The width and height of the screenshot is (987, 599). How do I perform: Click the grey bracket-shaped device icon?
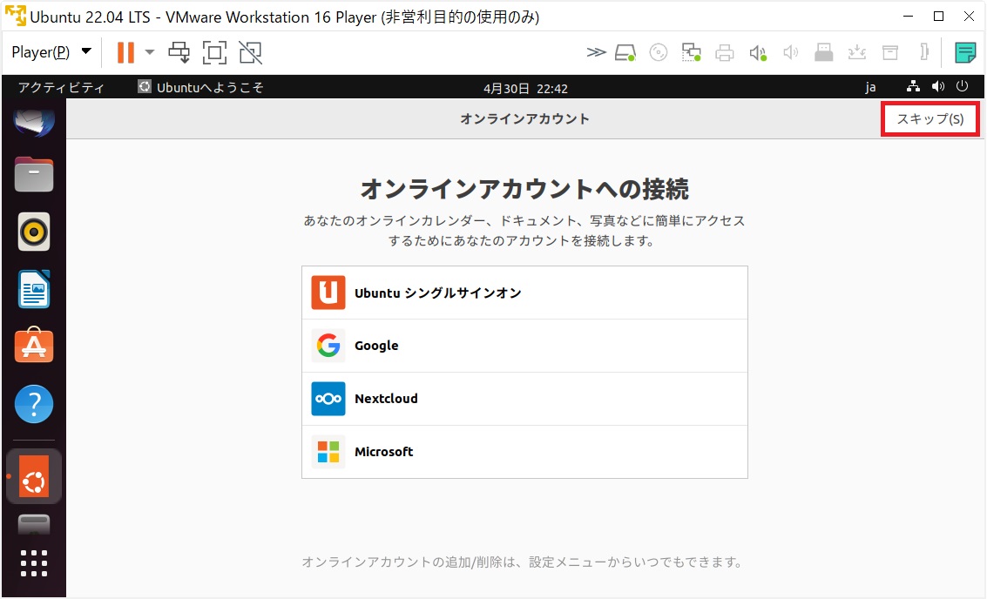pyautogui.click(x=924, y=51)
